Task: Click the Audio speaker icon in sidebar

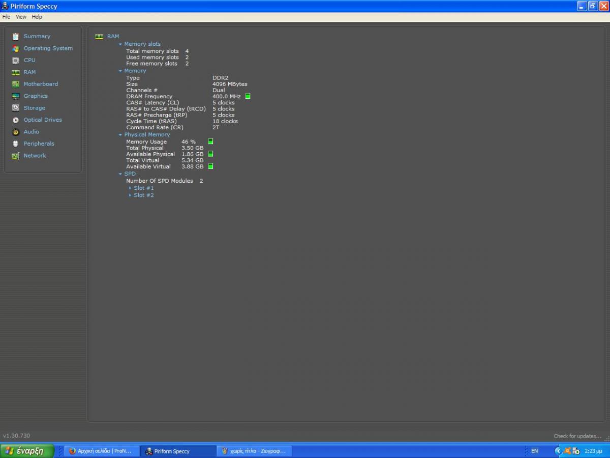Action: 15,132
